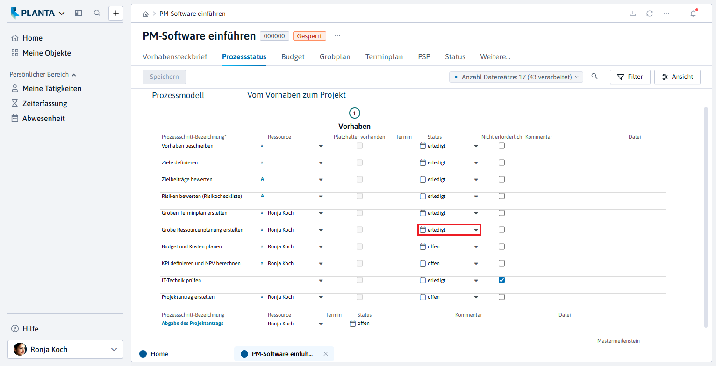Check Nicht erforderlich for Groben Terminplan erstellen
Viewport: 716px width, 366px height.
pyautogui.click(x=501, y=213)
